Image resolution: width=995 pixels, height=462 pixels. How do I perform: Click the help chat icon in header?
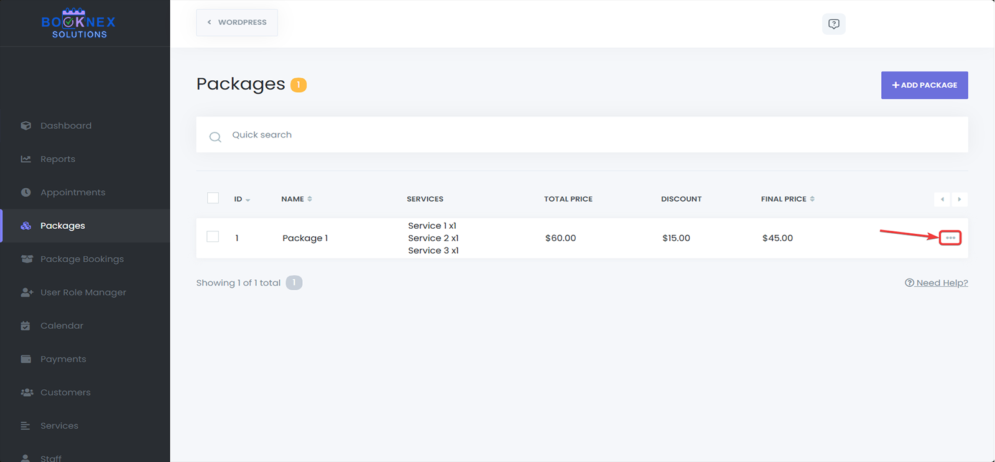(x=834, y=24)
